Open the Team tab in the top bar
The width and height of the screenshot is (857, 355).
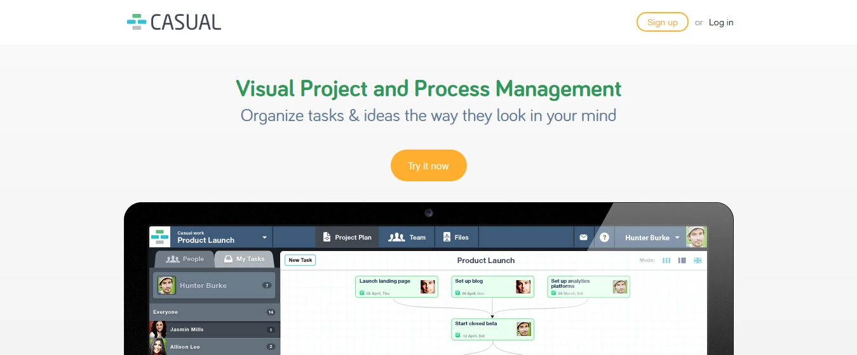[407, 238]
